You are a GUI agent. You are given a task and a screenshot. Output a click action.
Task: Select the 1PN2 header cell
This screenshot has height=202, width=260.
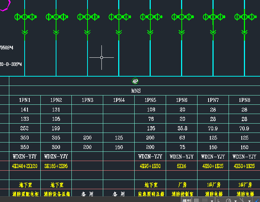click(x=56, y=100)
